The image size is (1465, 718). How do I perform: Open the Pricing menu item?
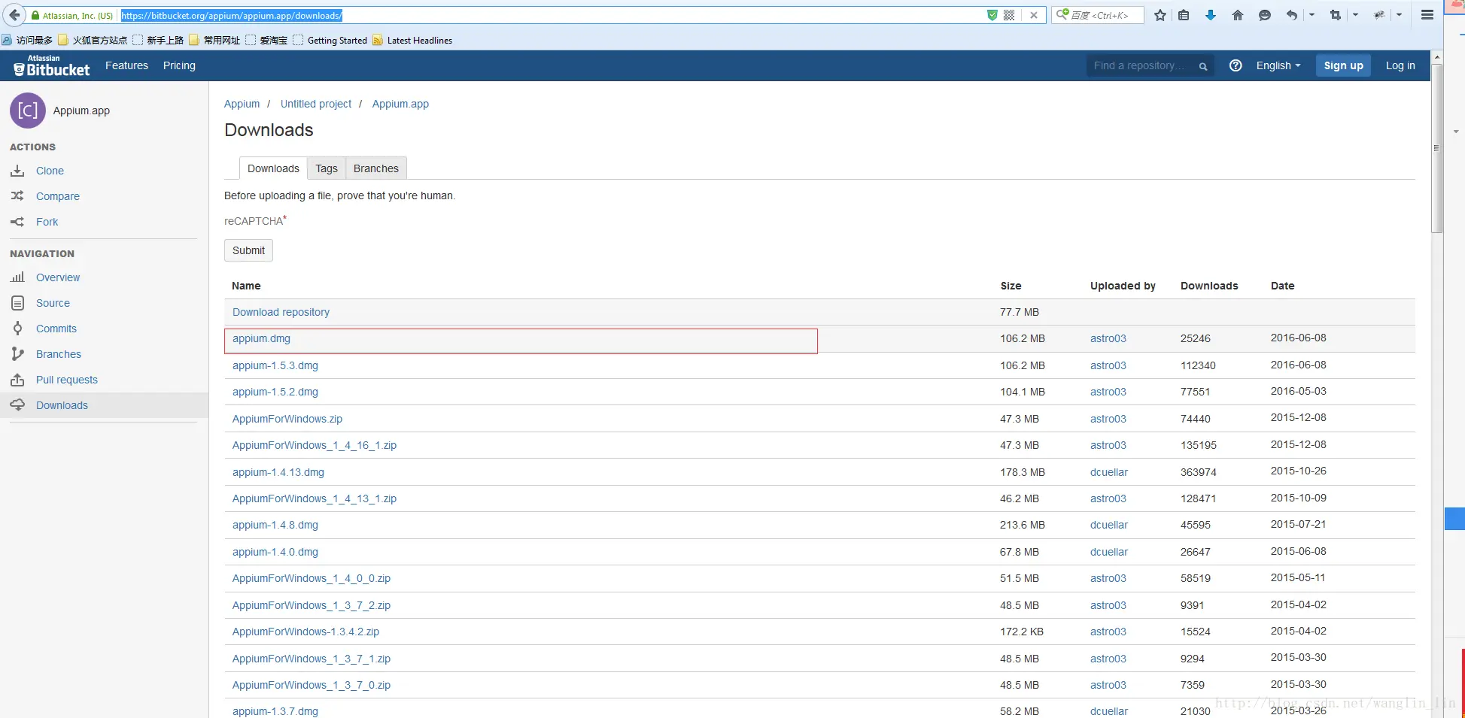click(x=179, y=66)
